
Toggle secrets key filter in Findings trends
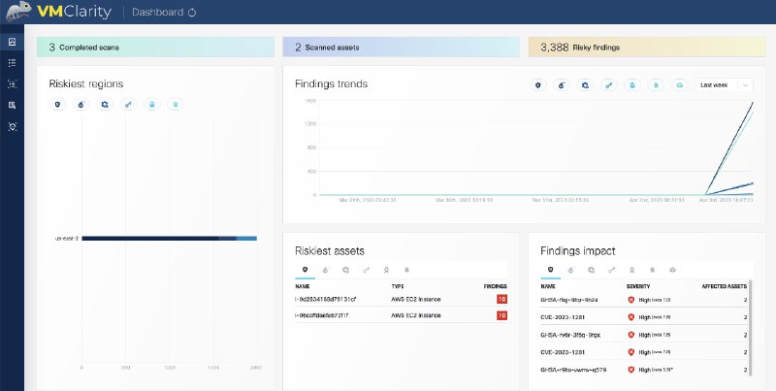click(x=609, y=85)
